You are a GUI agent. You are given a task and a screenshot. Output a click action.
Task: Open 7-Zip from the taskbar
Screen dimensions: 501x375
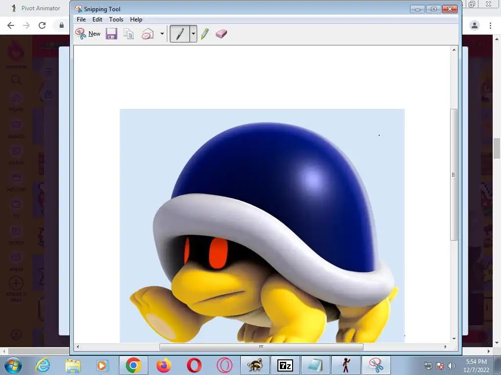pos(285,365)
